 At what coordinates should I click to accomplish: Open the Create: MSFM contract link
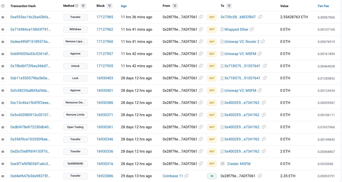pos(239,164)
